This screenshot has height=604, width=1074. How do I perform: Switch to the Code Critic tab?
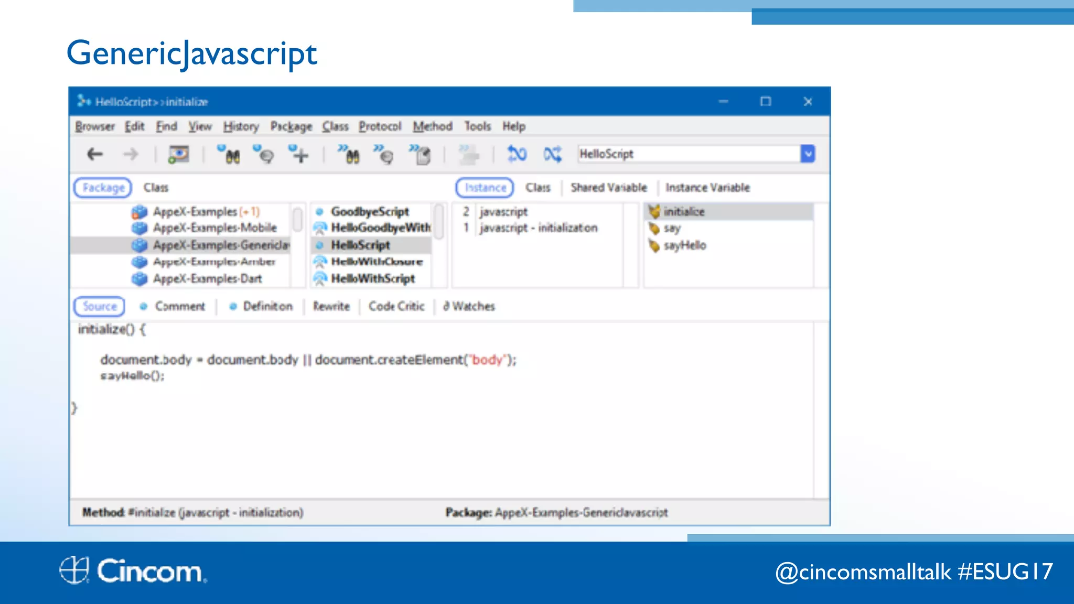[396, 306]
